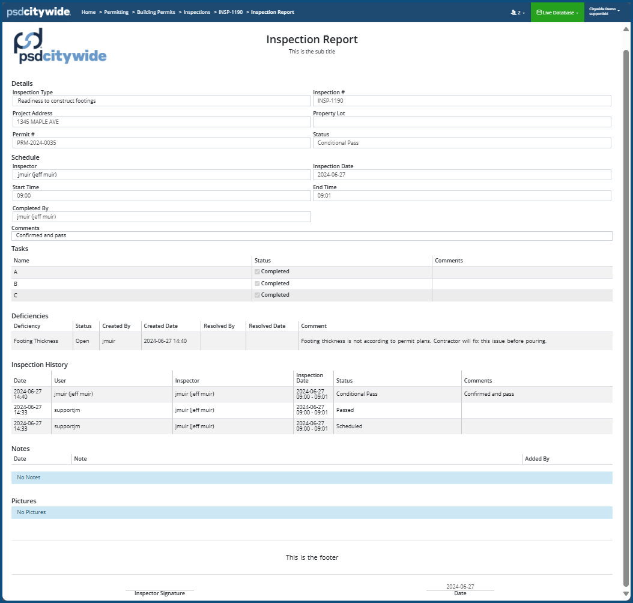The width and height of the screenshot is (633, 603).
Task: Toggle task A Completed checkbox
Action: 257,271
